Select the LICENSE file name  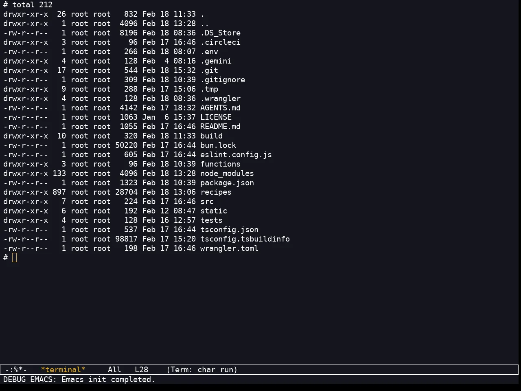216,117
